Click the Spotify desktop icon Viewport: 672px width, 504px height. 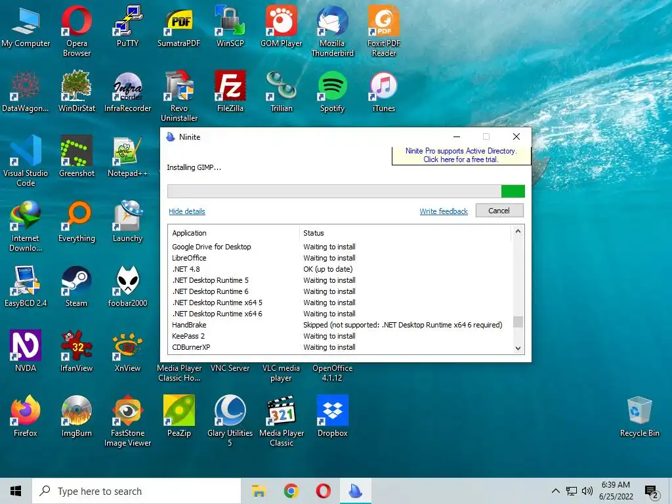click(x=332, y=91)
